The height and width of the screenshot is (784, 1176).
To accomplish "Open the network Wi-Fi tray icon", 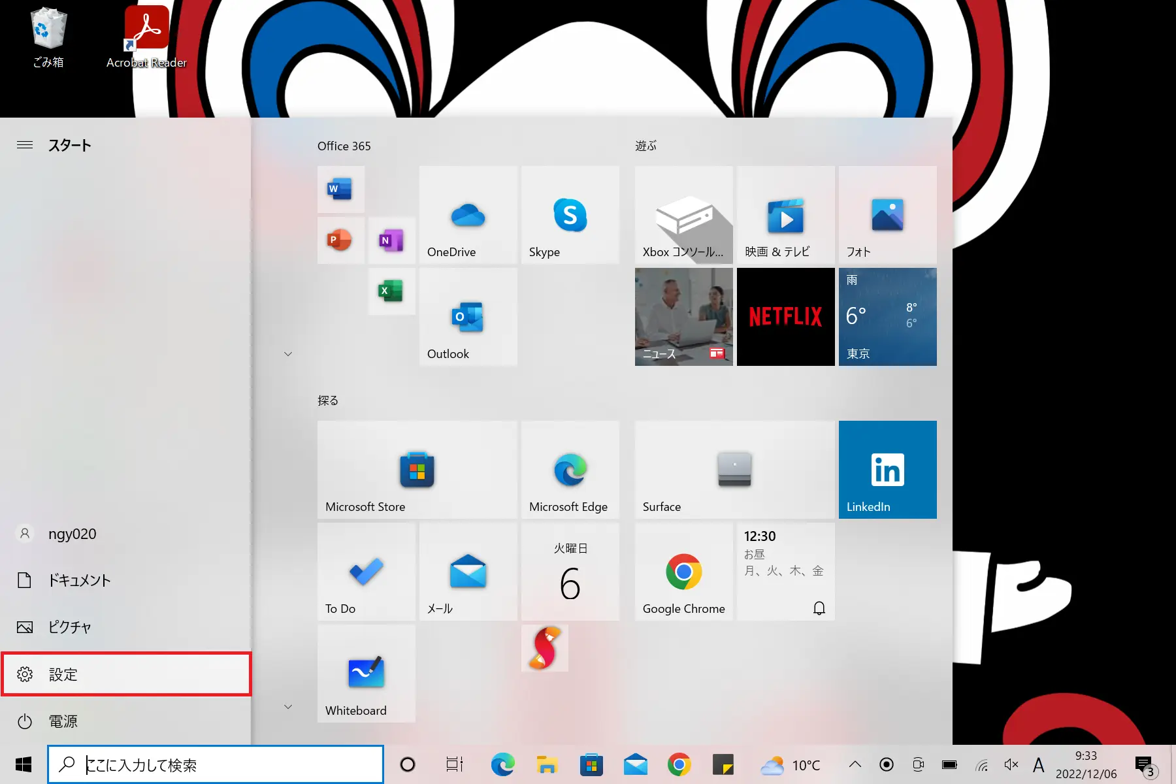I will tap(981, 764).
